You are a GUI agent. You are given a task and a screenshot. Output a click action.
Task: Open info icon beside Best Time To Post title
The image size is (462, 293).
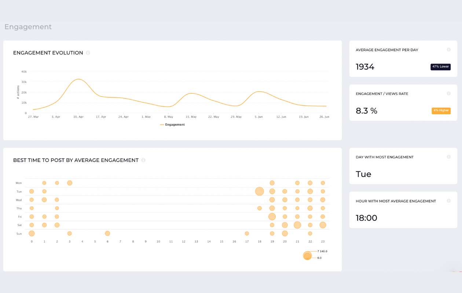click(x=143, y=160)
